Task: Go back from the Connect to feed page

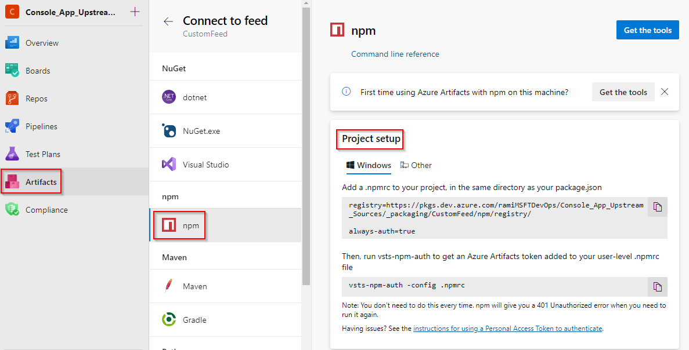Action: [168, 21]
